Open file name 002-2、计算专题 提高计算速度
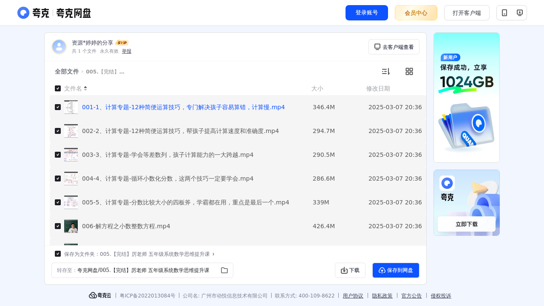 (181, 131)
